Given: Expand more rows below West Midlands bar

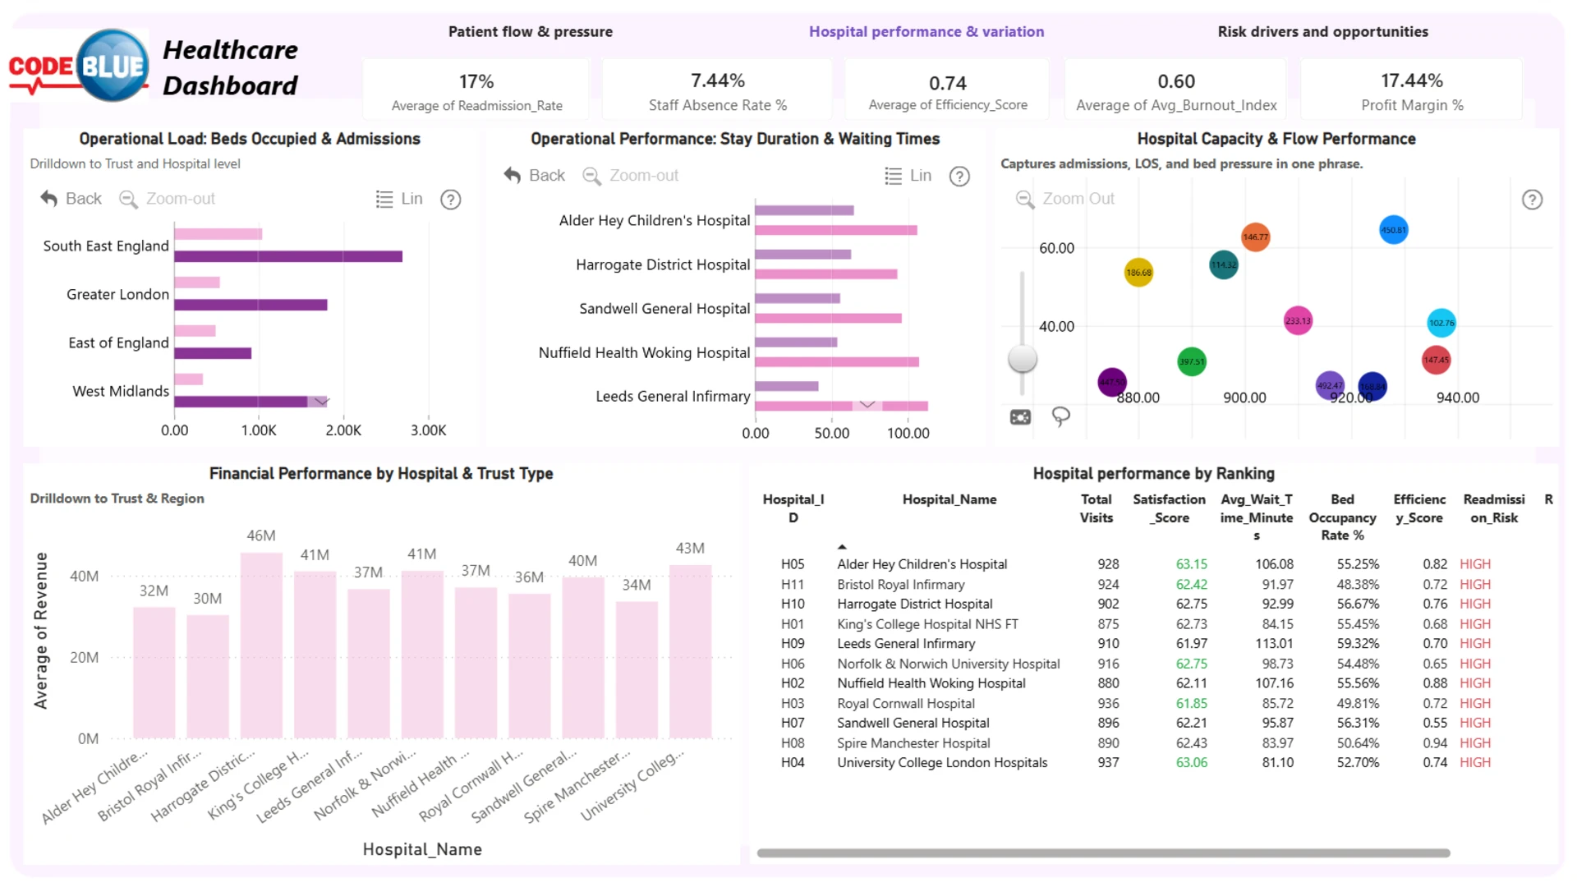Looking at the screenshot, I should [x=321, y=401].
